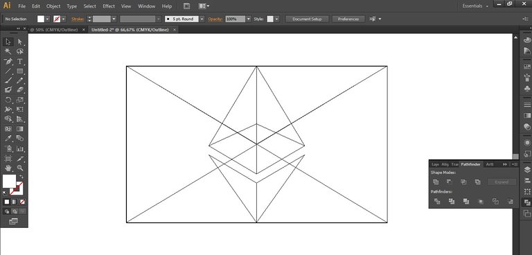Click the Fill color box in toolbox

coord(8,181)
